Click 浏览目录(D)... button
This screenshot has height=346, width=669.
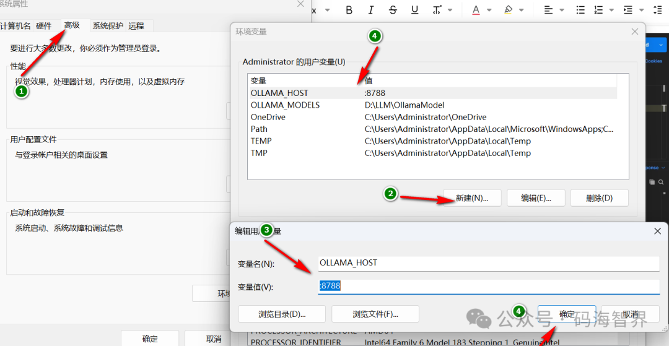(282, 314)
